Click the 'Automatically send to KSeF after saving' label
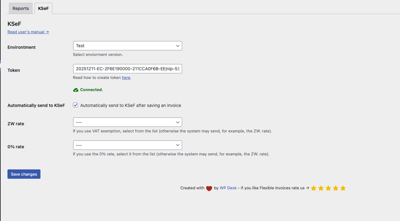 (x=130, y=105)
